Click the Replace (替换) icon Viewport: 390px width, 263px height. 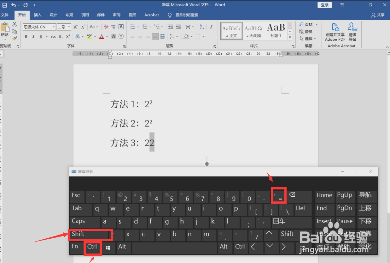[x=306, y=32]
